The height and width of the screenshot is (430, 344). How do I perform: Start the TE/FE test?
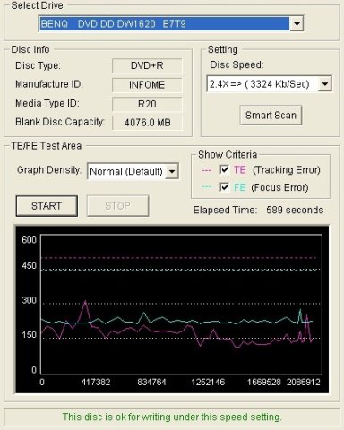tap(47, 206)
